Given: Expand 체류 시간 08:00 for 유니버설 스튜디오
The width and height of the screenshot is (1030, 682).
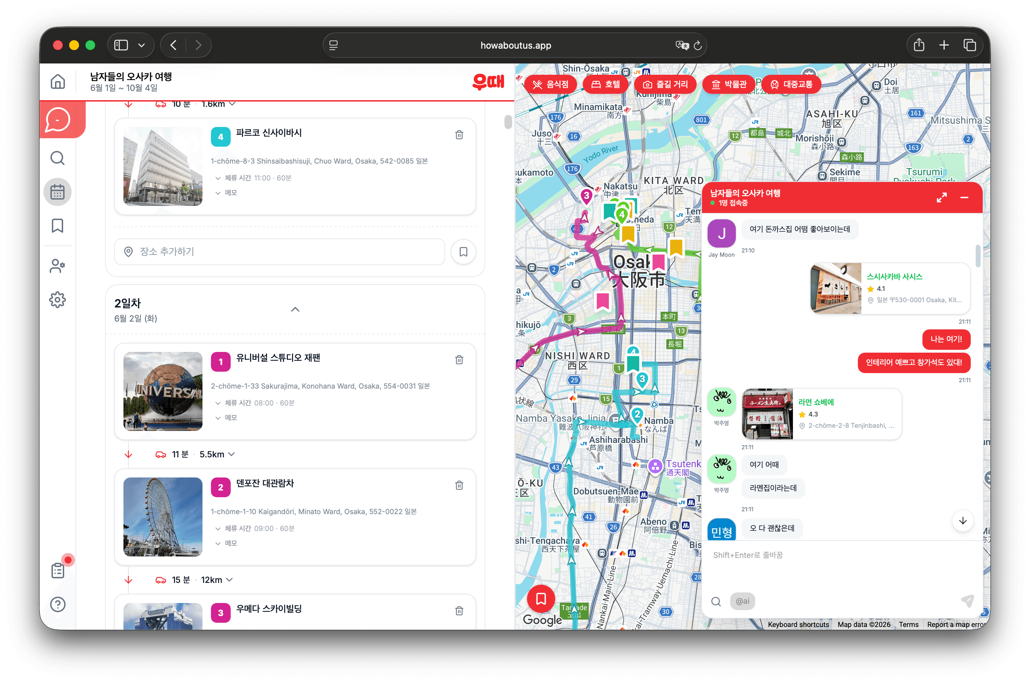Looking at the screenshot, I should tap(255, 403).
